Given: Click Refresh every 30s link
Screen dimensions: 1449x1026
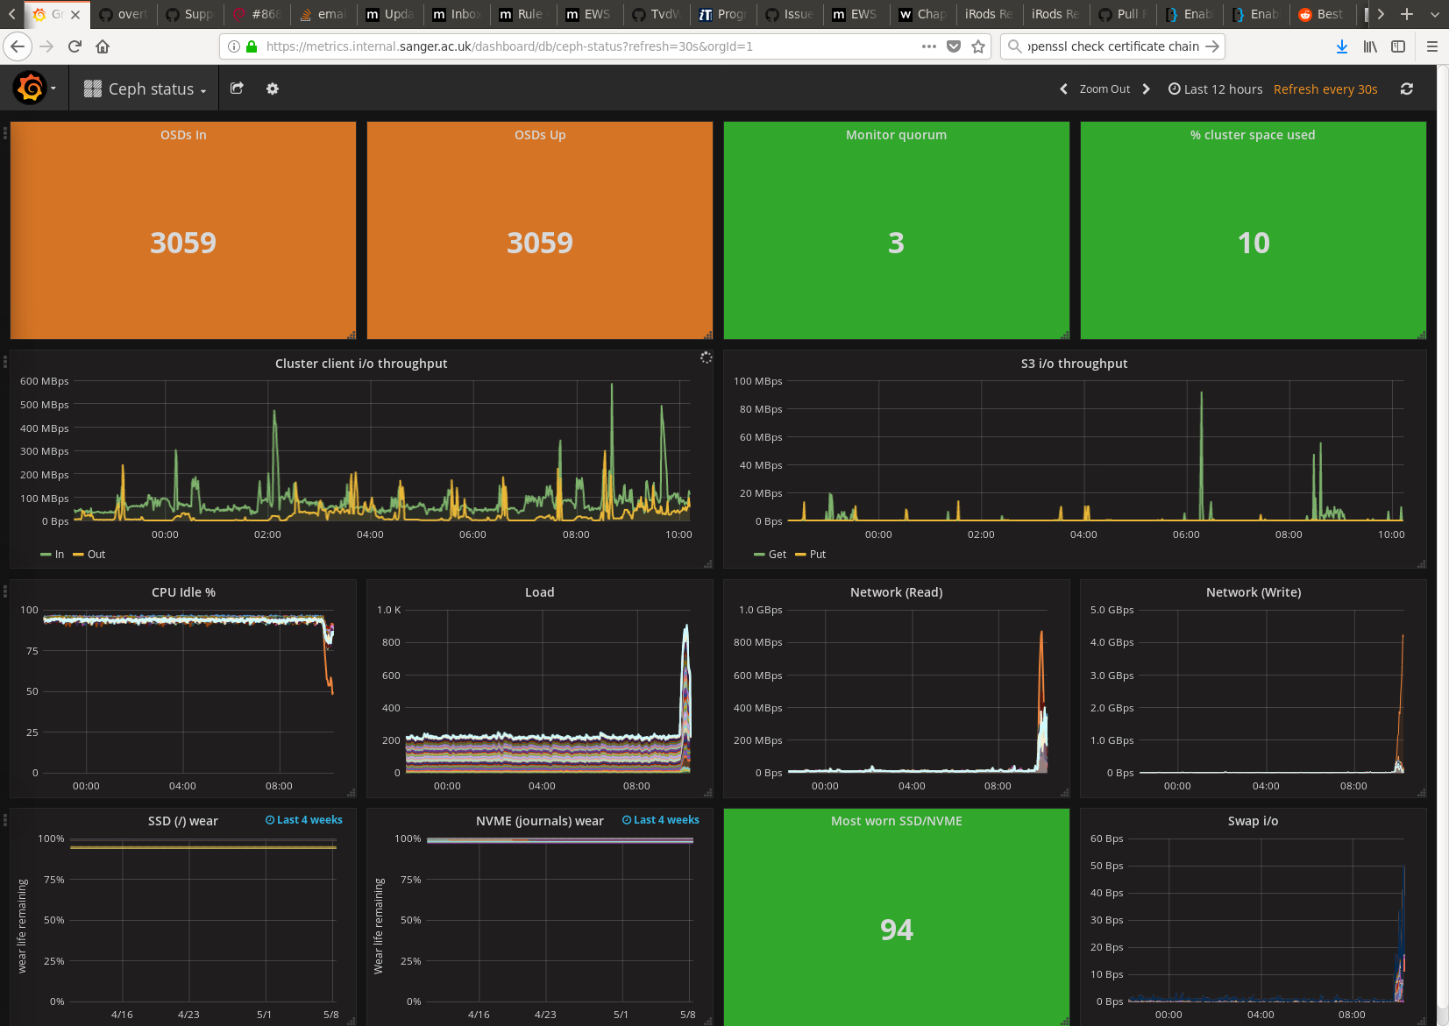Looking at the screenshot, I should pyautogui.click(x=1325, y=88).
